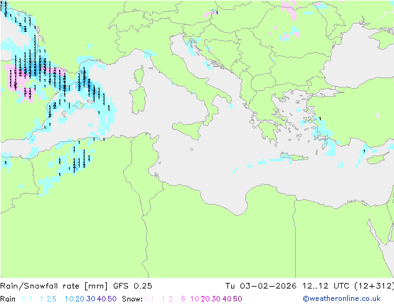This screenshot has width=394, height=304.
Task: Click snow legend value 40
Action: [x=227, y=299]
